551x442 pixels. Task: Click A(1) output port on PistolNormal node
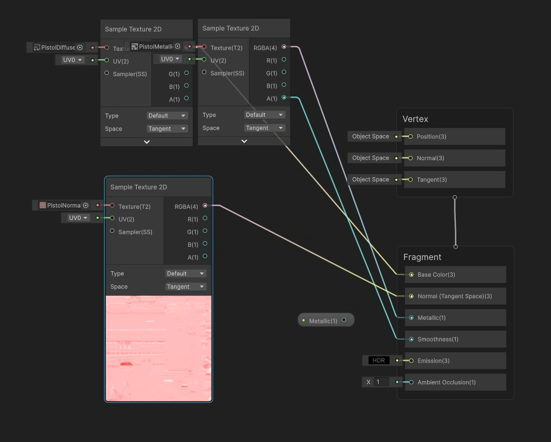(205, 256)
